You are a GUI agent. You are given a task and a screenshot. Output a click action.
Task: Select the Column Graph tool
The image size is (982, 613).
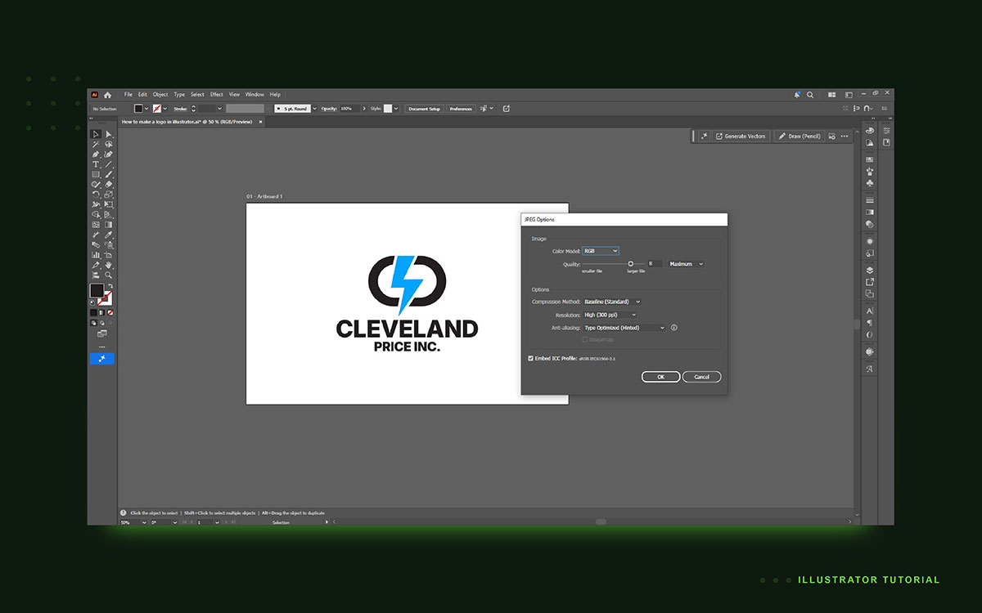coord(96,255)
